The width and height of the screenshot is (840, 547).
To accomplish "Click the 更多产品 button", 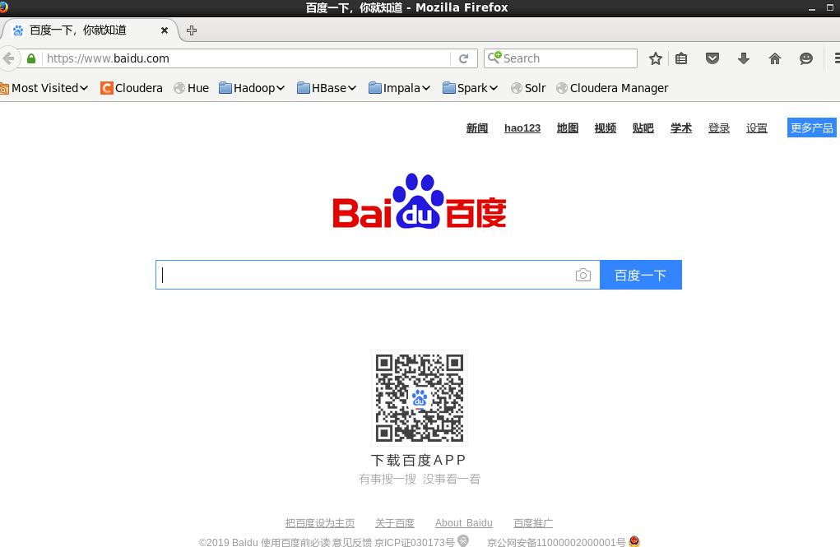I will [x=811, y=127].
